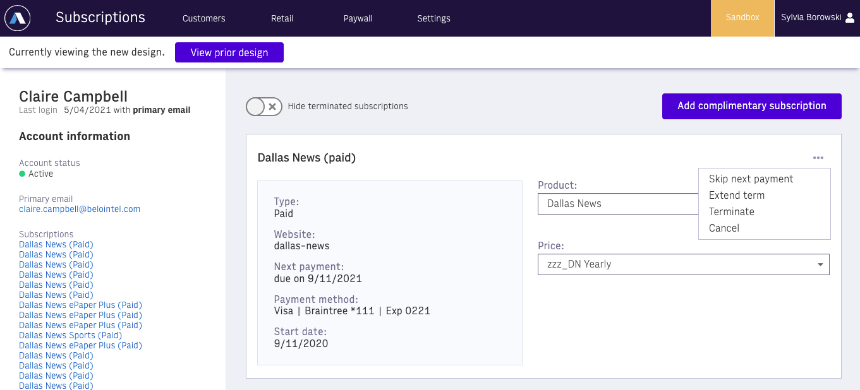This screenshot has width=860, height=390.
Task: Click the Currently viewing the new design text
Action: [x=87, y=52]
